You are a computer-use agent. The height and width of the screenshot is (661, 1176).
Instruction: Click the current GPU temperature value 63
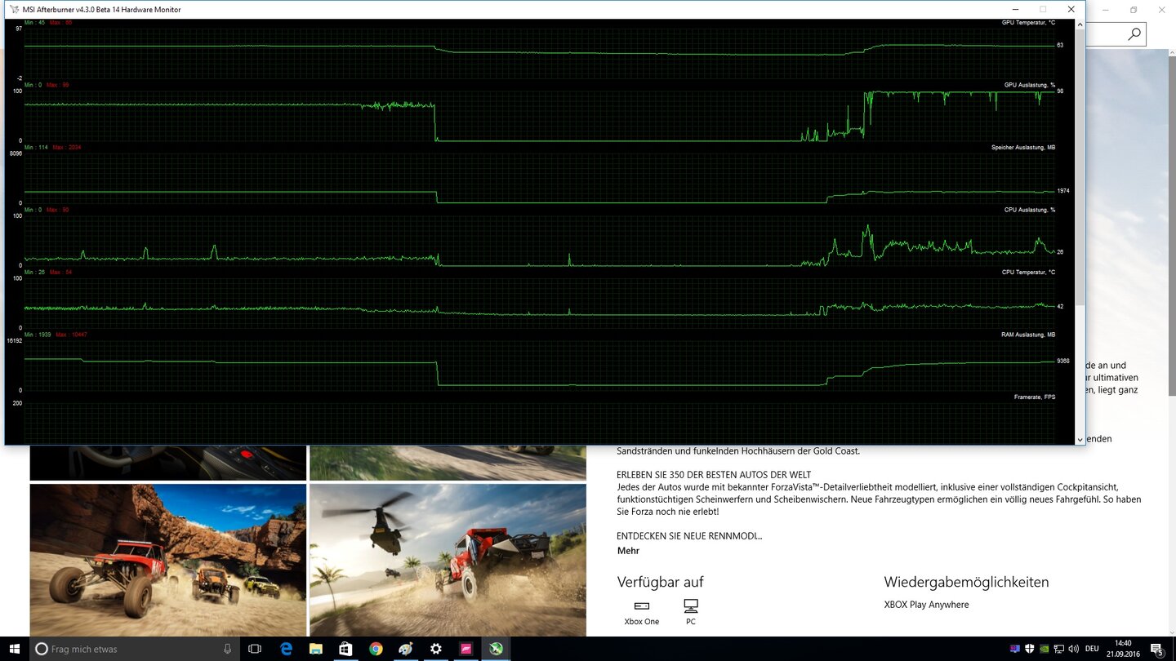point(1060,45)
